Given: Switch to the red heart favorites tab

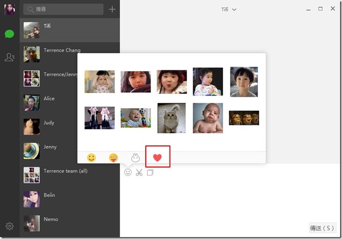Looking at the screenshot, I should point(157,157).
